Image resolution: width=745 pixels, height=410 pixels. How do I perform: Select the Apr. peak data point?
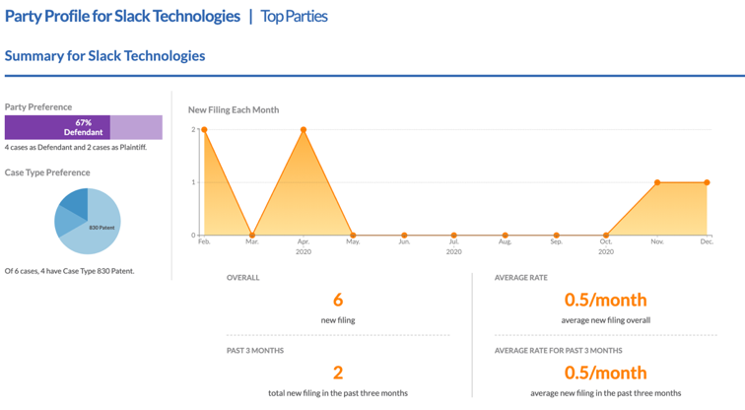304,130
